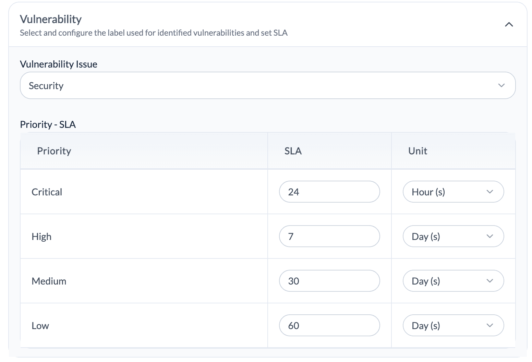Expand the High priority unit dropdown
Viewport: 532px width, 362px height.
(453, 236)
